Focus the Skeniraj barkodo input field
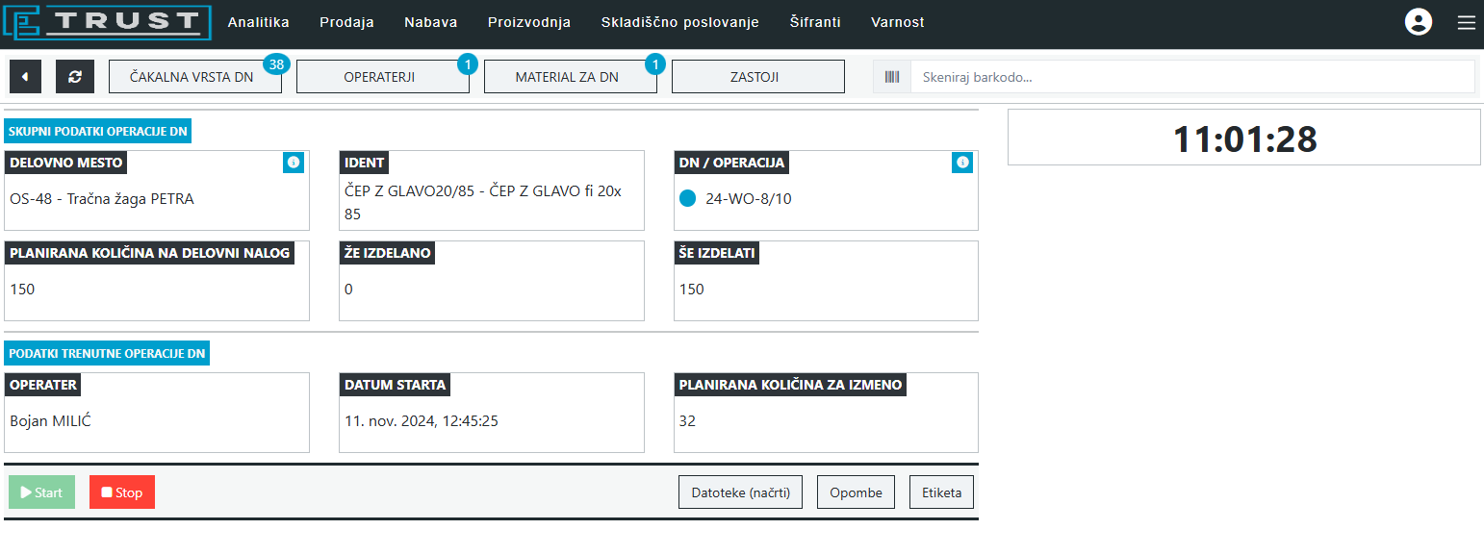The image size is (1484, 555). pos(1191,77)
